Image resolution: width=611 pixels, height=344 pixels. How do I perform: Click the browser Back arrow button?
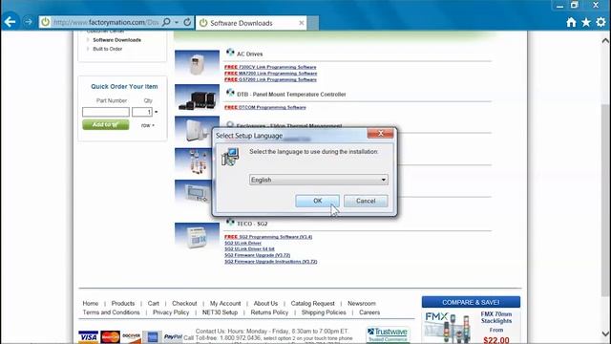coord(11,22)
